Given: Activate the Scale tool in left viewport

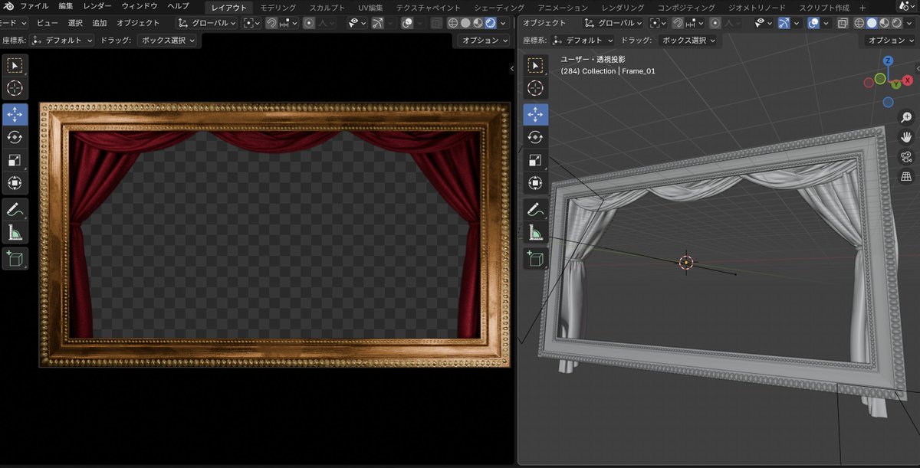Looking at the screenshot, I should pyautogui.click(x=15, y=160).
